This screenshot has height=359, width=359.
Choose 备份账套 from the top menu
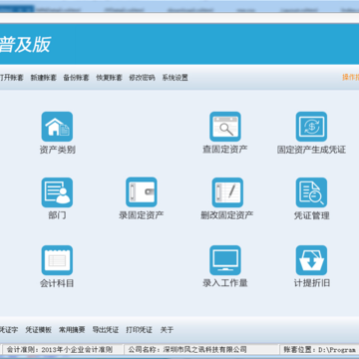(76, 78)
